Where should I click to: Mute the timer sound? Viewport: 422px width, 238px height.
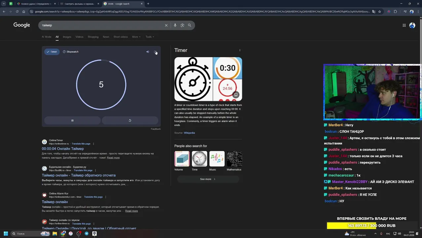pyautogui.click(x=148, y=52)
